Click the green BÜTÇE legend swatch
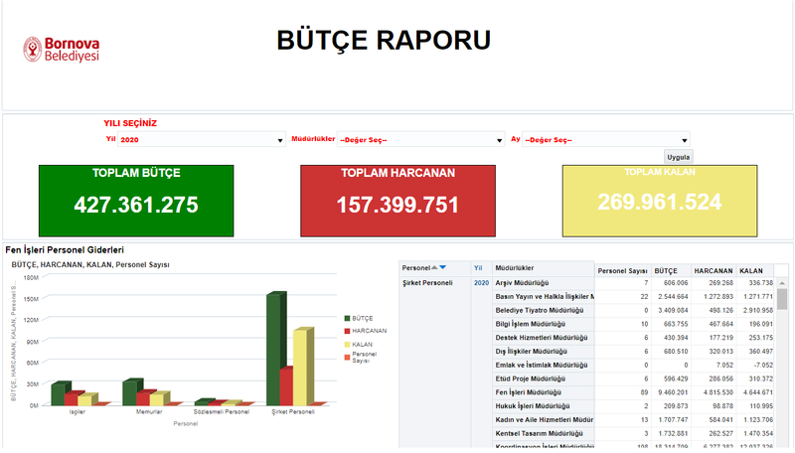The height and width of the screenshot is (453, 795). coord(347,318)
